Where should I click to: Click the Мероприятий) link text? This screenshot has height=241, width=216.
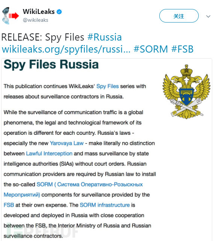click(22, 195)
